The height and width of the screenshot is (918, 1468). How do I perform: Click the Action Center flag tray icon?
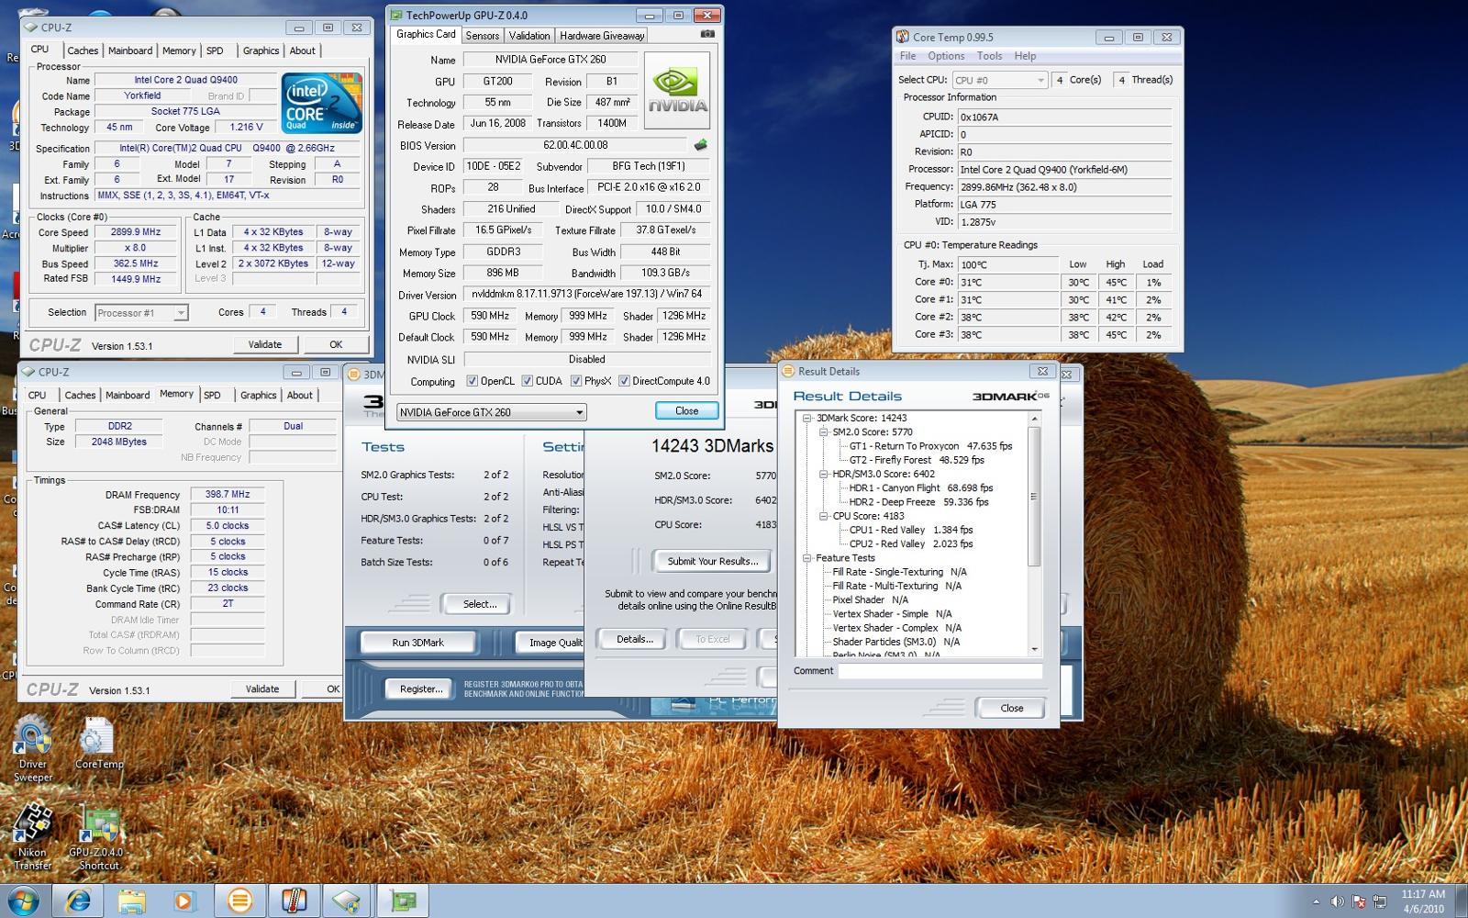(x=1359, y=901)
